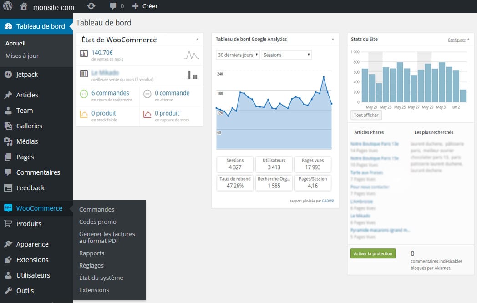This screenshot has width=477, height=303.
Task: Open État du système submenu entry
Action: [101, 278]
